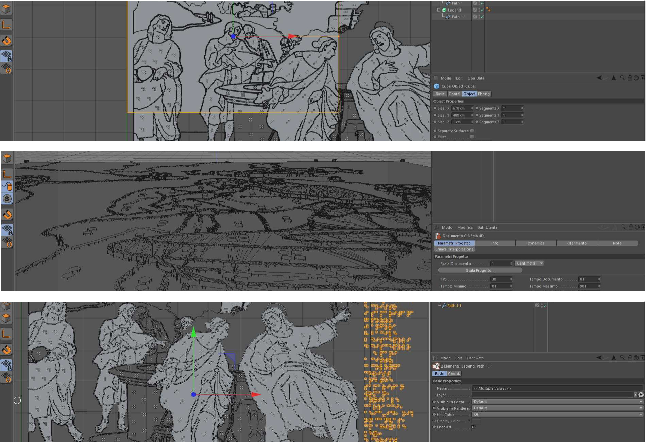
Task: Click the Size . X stepper arrows
Action: pos(472,108)
